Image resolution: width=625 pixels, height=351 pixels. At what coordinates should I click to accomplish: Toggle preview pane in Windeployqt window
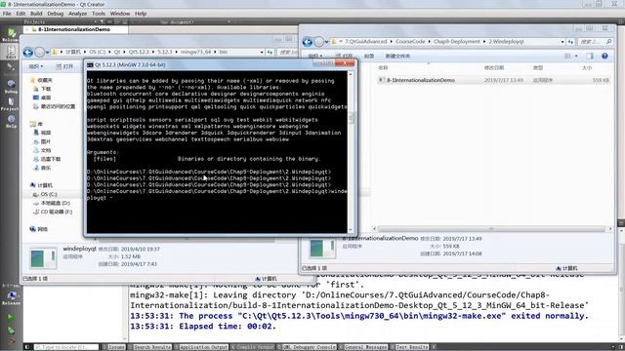click(590, 57)
